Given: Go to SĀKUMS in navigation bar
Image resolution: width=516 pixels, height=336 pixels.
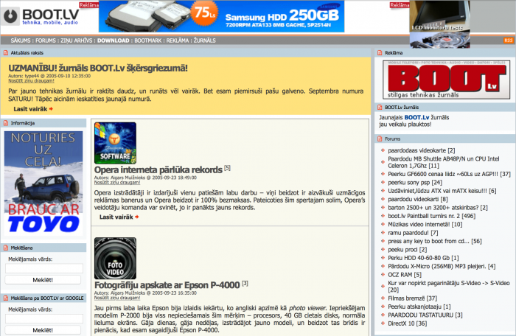Looking at the screenshot, I should click(x=21, y=41).
